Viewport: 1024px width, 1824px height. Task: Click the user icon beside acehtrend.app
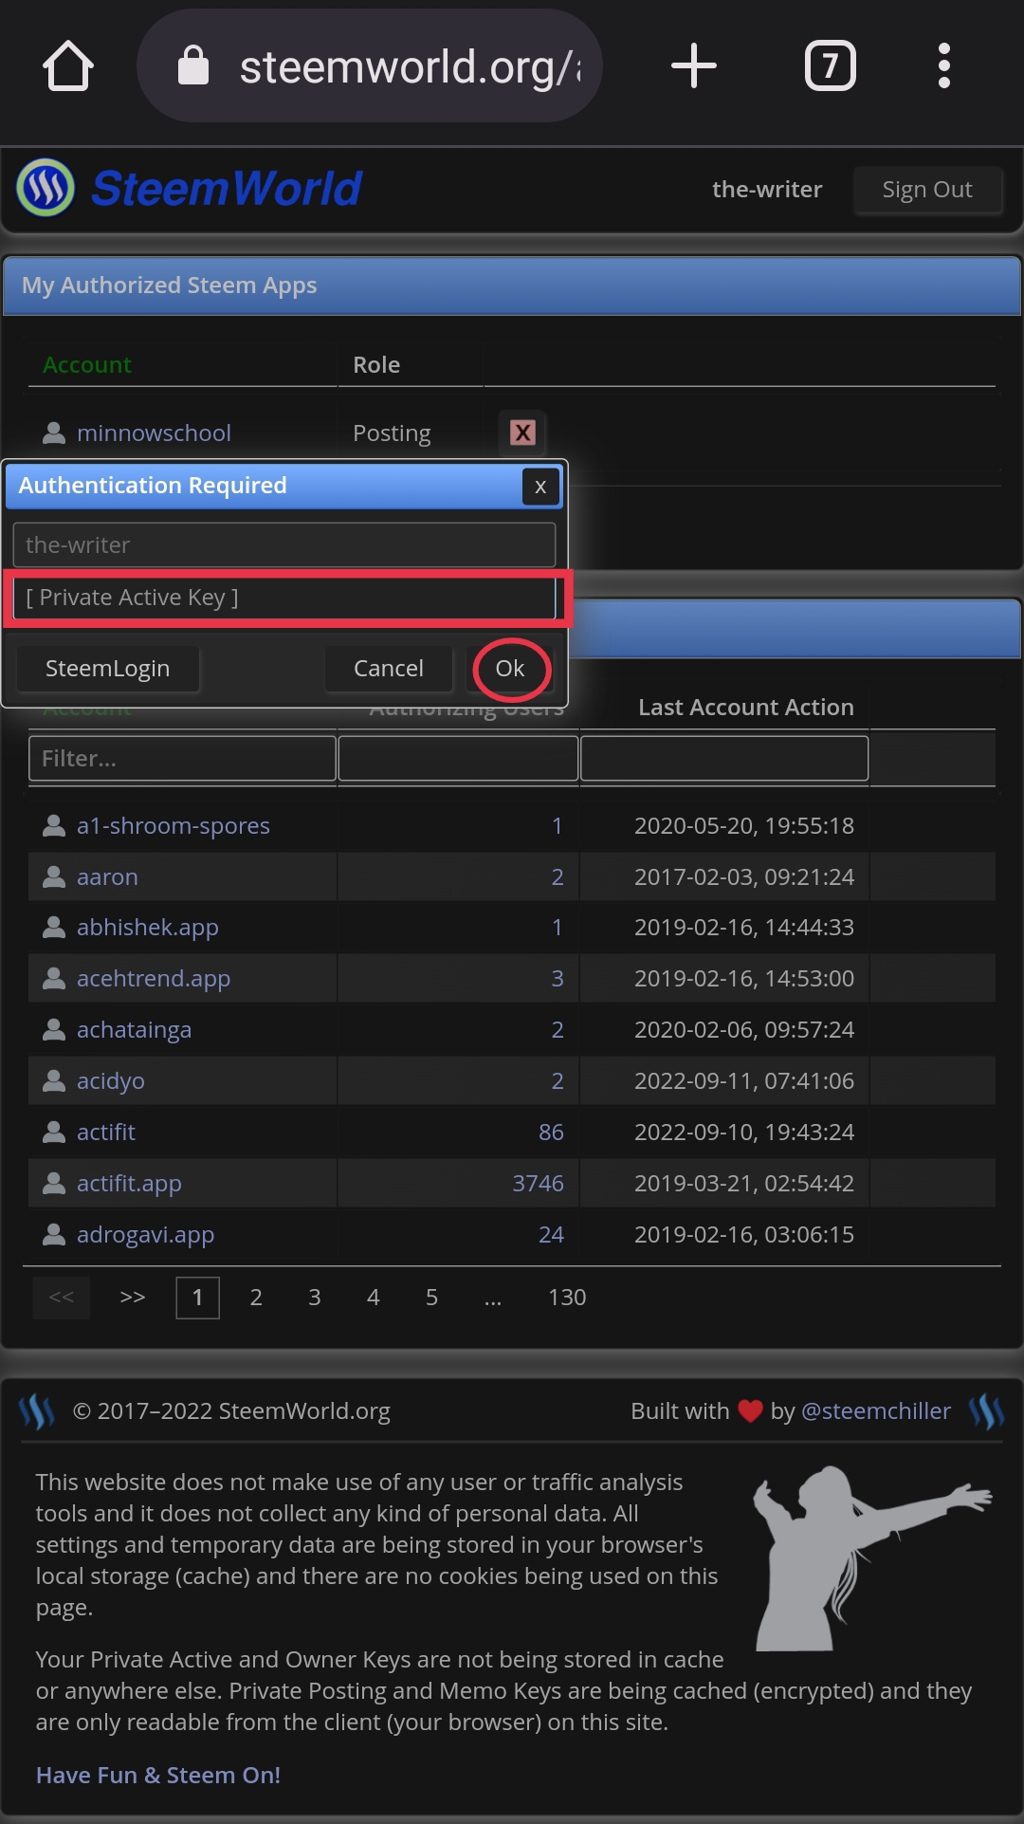[x=54, y=979]
